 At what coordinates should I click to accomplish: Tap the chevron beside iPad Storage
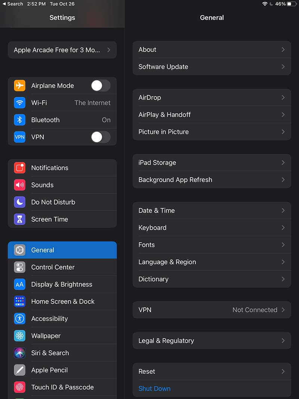(283, 163)
